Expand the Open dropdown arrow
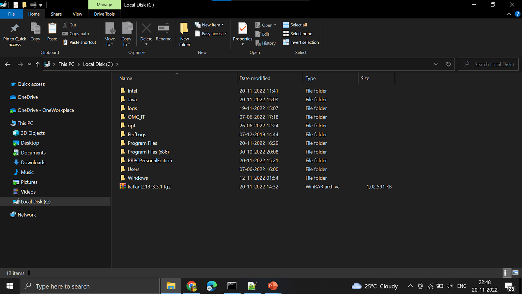The width and height of the screenshot is (522, 294). coord(275,25)
